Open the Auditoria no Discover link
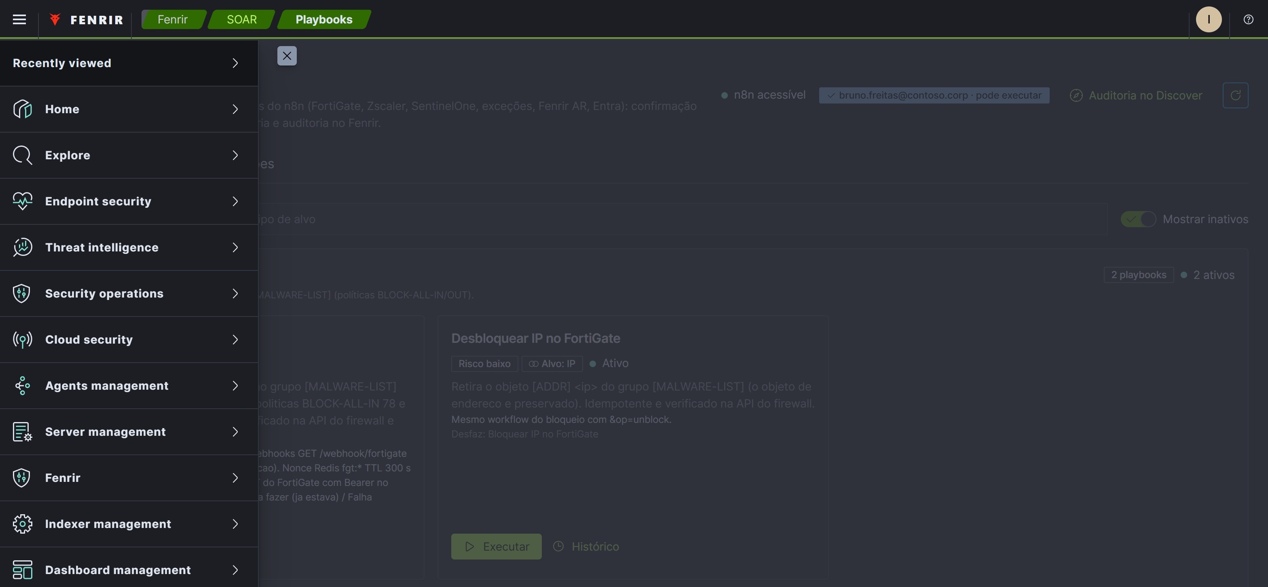The image size is (1268, 587). coord(1136,95)
